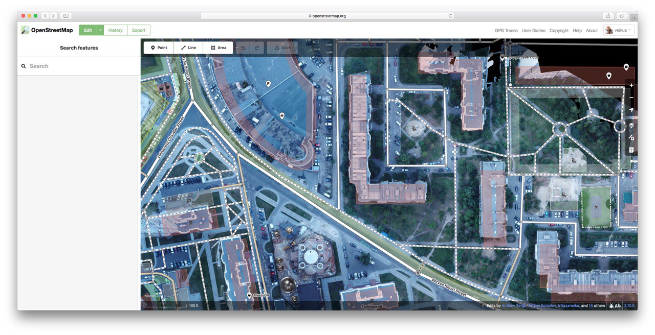Open the editor help panel
Image resolution: width=655 pixels, height=335 pixels.
point(631,150)
